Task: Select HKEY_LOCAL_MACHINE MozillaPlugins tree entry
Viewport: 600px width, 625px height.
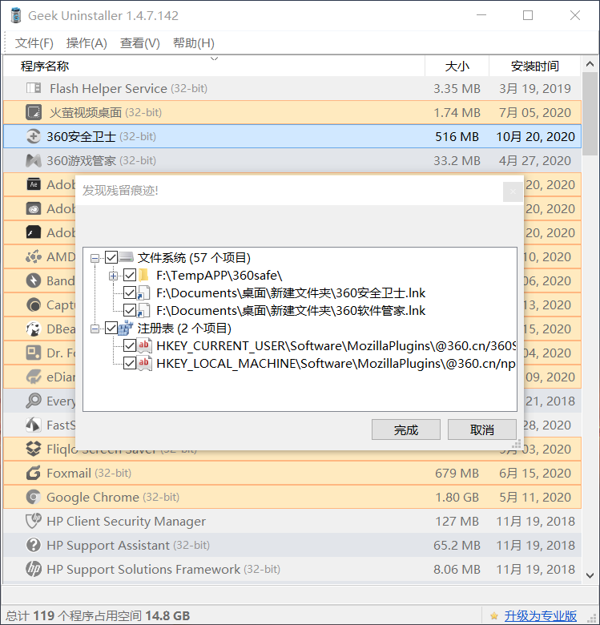Action: point(336,363)
